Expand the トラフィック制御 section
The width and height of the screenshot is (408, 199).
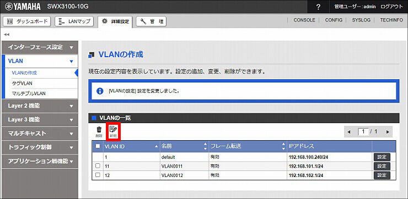click(40, 147)
